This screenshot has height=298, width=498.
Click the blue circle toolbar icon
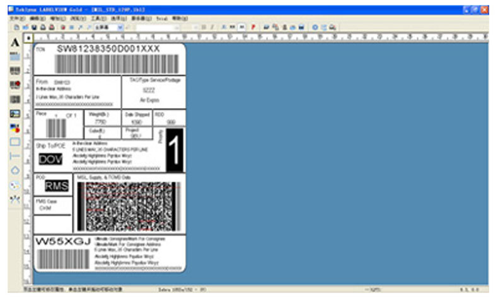point(315,27)
